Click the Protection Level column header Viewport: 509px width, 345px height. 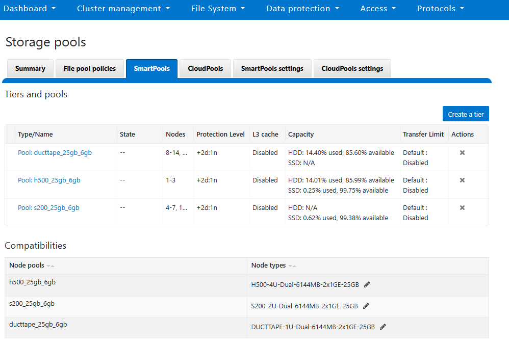coord(220,134)
